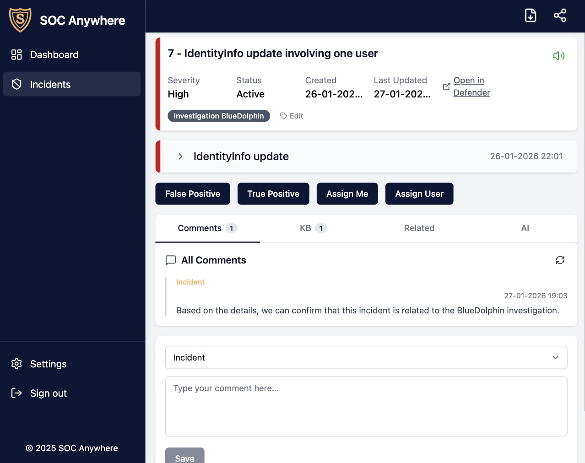585x463 pixels.
Task: Switch to the Related tab
Action: click(419, 228)
